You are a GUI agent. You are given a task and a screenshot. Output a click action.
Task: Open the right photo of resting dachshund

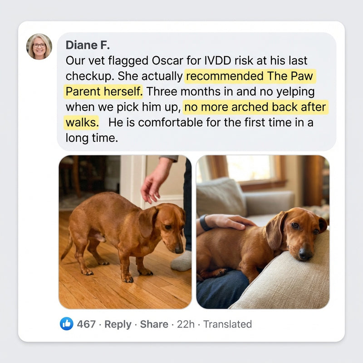tap(263, 232)
